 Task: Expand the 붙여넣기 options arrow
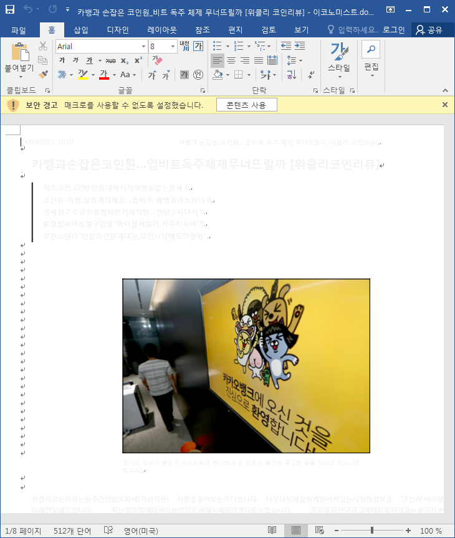(21, 77)
